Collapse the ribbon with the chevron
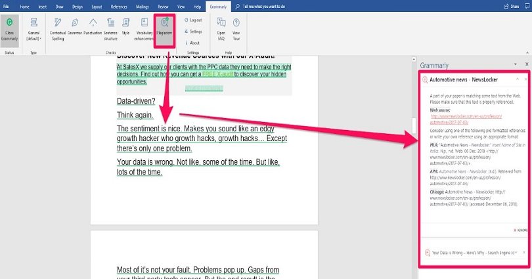Viewport: 532px width, 279px height. [x=527, y=53]
